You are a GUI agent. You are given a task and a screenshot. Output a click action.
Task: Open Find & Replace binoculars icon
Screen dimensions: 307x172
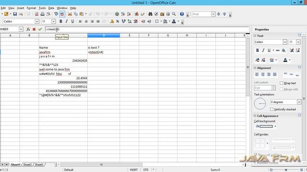[x=150, y=14]
